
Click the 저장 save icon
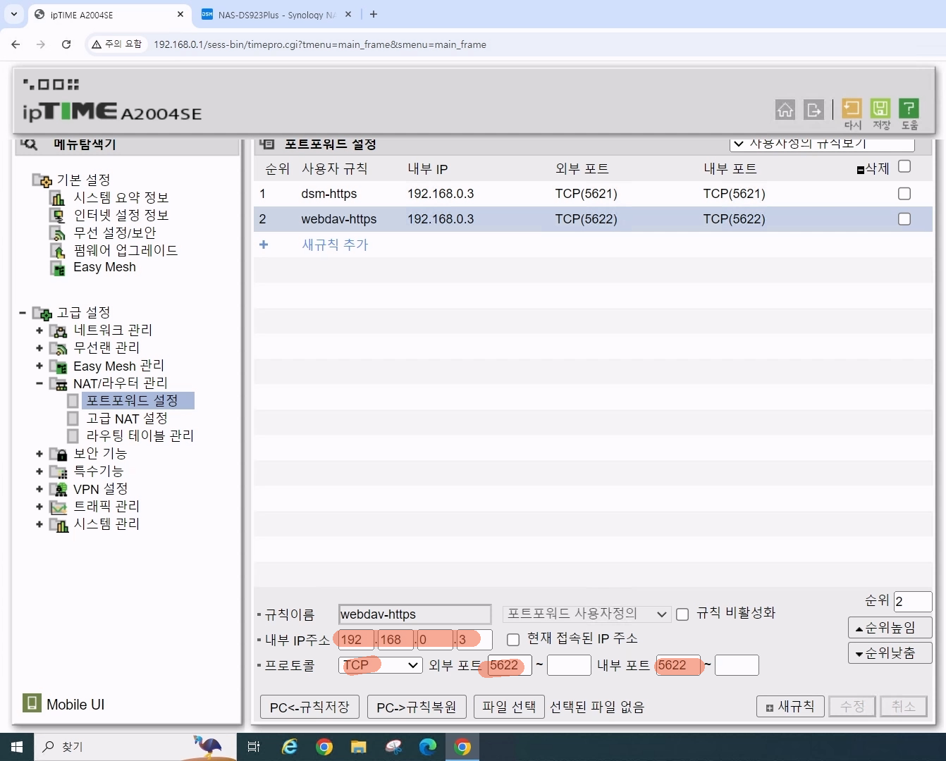[880, 109]
